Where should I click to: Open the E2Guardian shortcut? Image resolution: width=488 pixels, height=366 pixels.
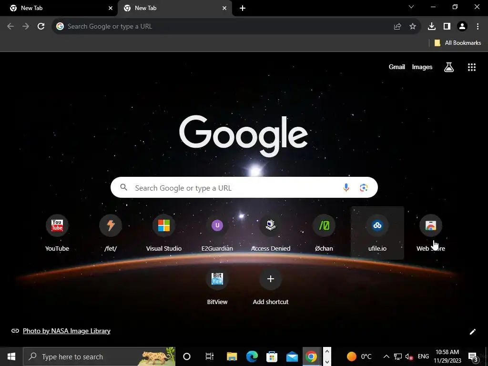217,233
